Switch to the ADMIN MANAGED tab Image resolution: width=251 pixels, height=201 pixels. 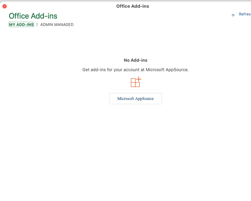pyautogui.click(x=57, y=25)
